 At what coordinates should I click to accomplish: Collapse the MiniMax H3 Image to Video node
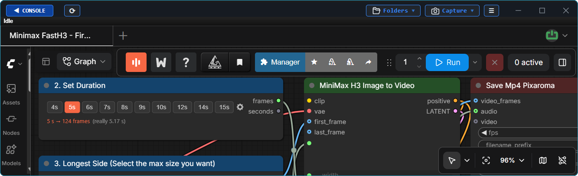point(311,85)
